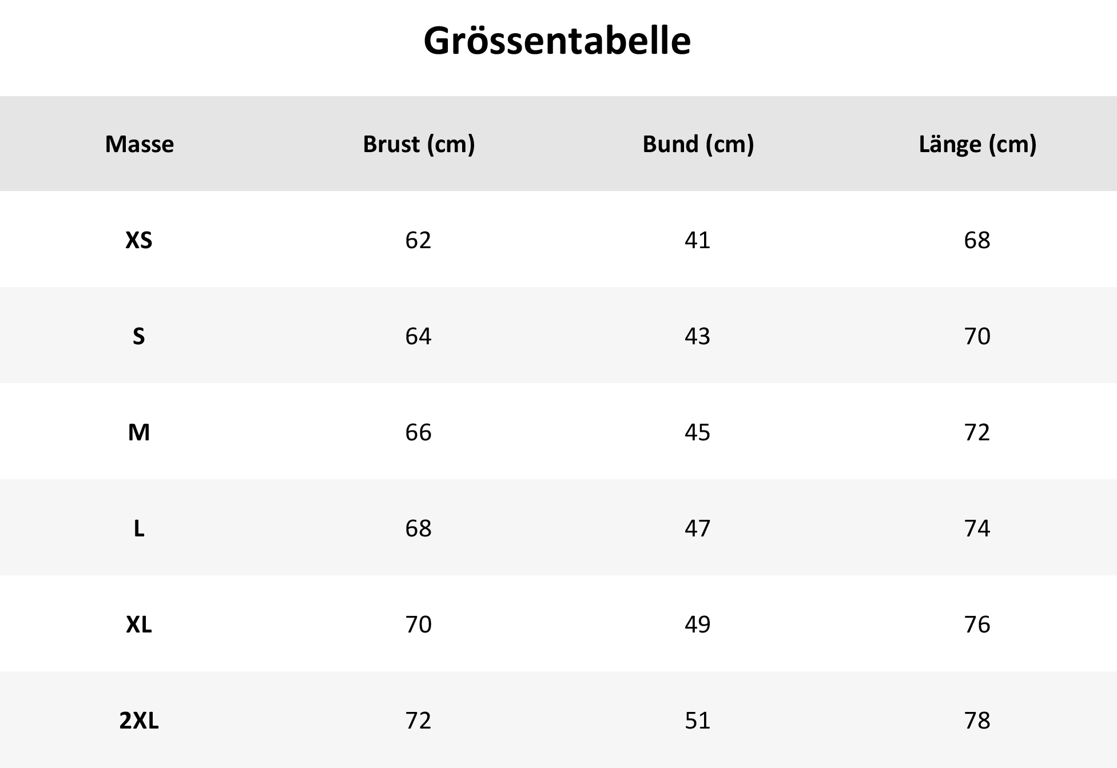Image resolution: width=1117 pixels, height=768 pixels.
Task: Select Brust value 68 in L row
Action: 418,528
